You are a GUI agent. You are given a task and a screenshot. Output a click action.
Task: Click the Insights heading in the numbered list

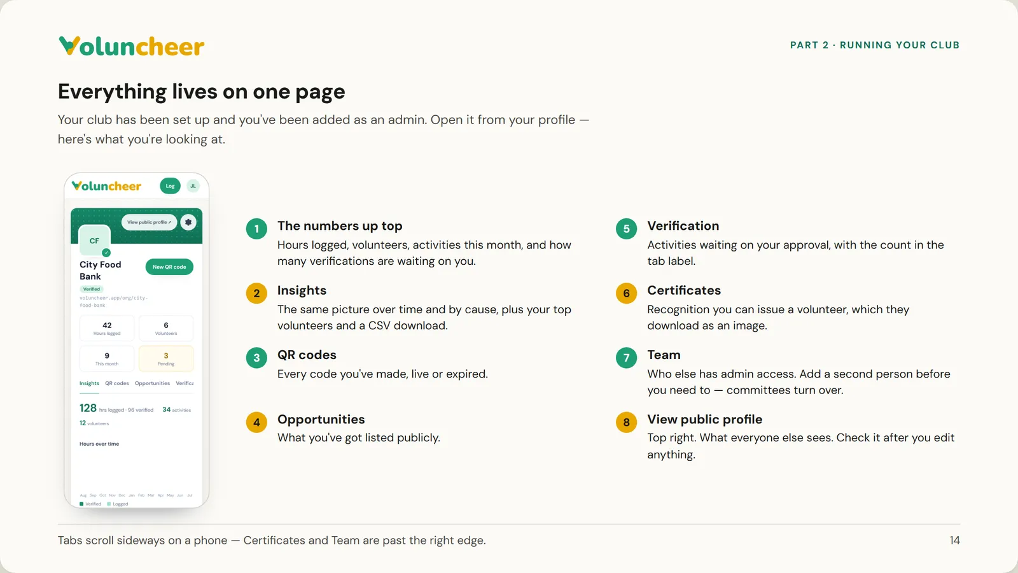(x=302, y=290)
